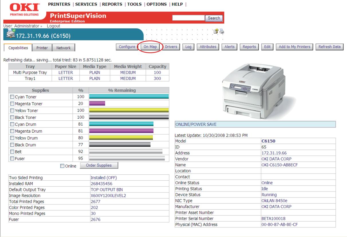Click the User: Administrator text
The height and width of the screenshot is (237, 347).
pos(21,26)
